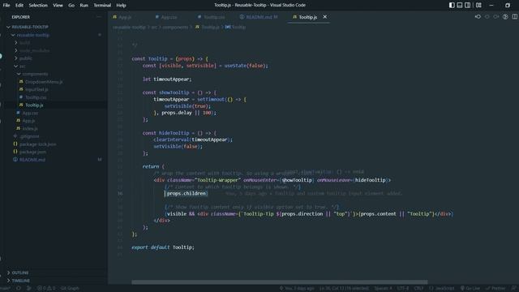Click the previous change circle icon
Image resolution: width=519 pixels, height=292 pixels.
(x=487, y=17)
